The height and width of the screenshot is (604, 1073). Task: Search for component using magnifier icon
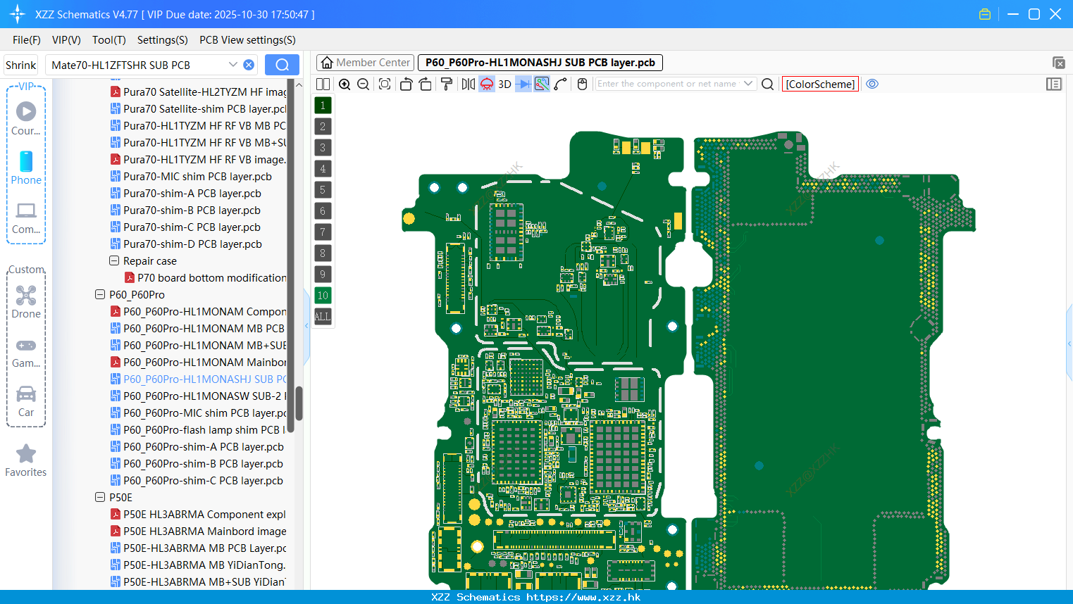pos(768,84)
